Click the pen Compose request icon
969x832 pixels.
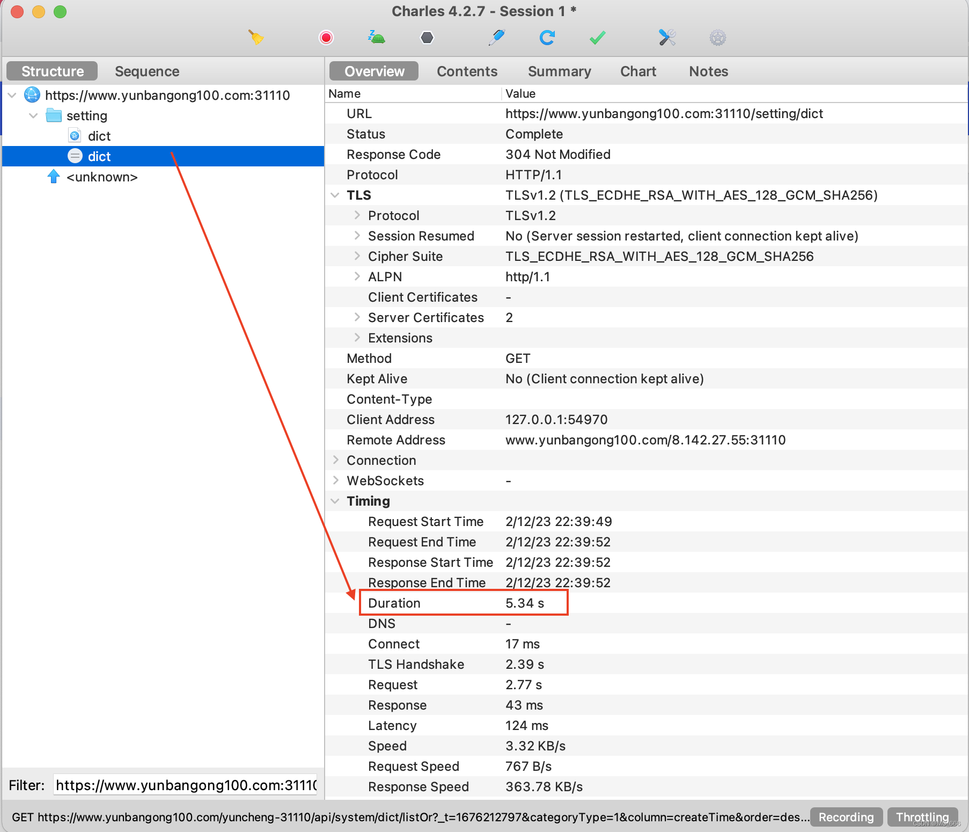497,38
